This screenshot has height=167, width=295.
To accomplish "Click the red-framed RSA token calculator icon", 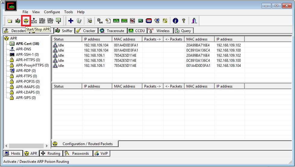I will pos(149,21).
